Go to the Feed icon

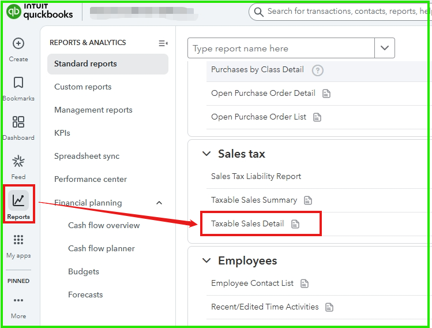(18, 162)
